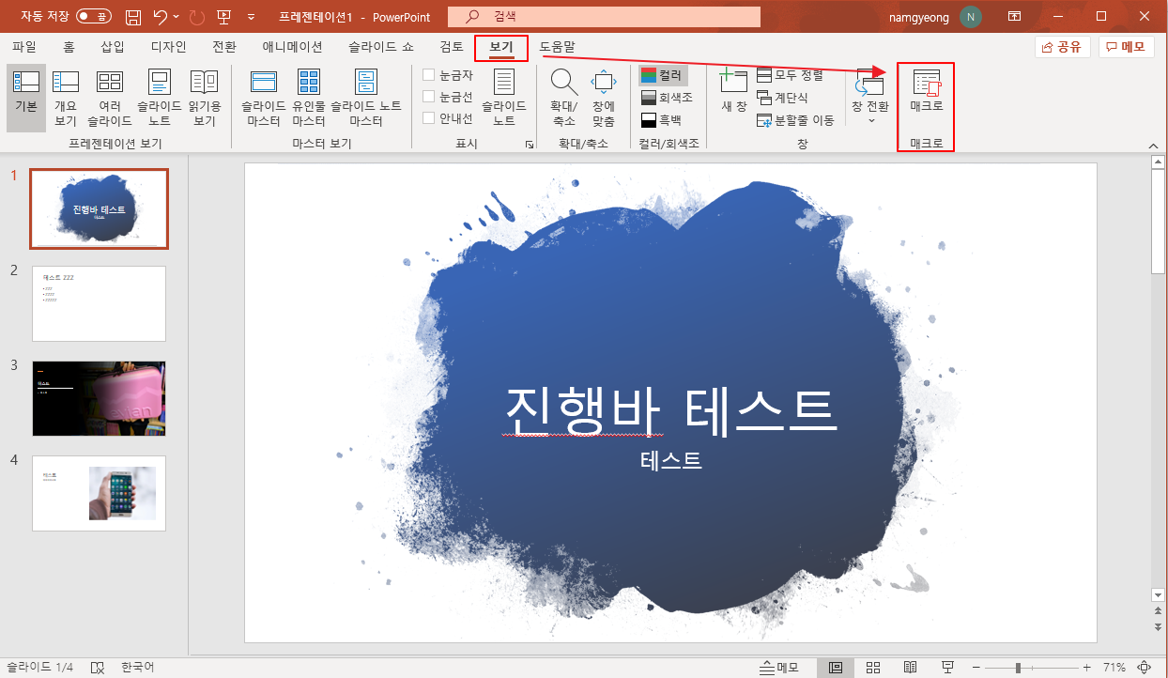
Task: Select slide 3 thumbnail in the pane
Action: point(99,398)
